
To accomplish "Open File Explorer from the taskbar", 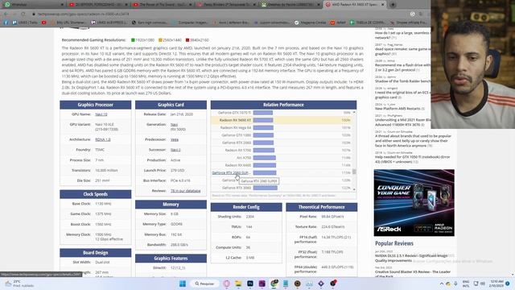I will point(238,284).
